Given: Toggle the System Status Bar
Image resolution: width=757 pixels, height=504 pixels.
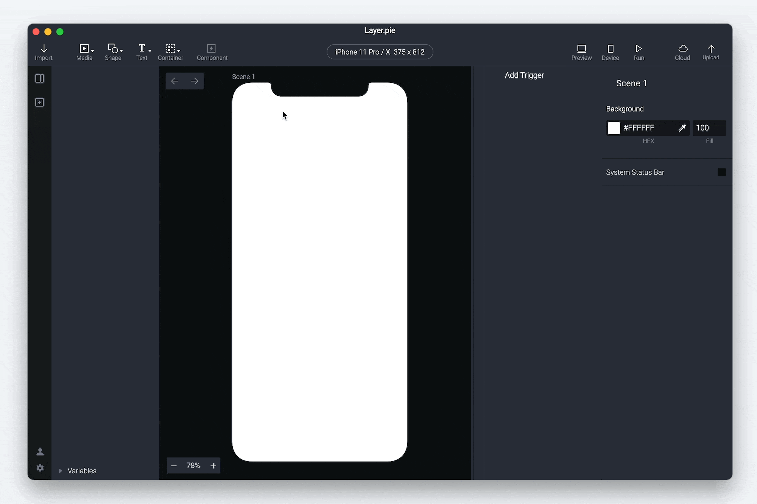Looking at the screenshot, I should pos(721,172).
